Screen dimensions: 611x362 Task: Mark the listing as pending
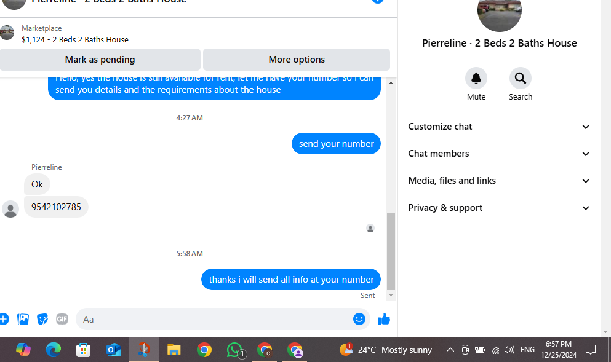point(100,60)
